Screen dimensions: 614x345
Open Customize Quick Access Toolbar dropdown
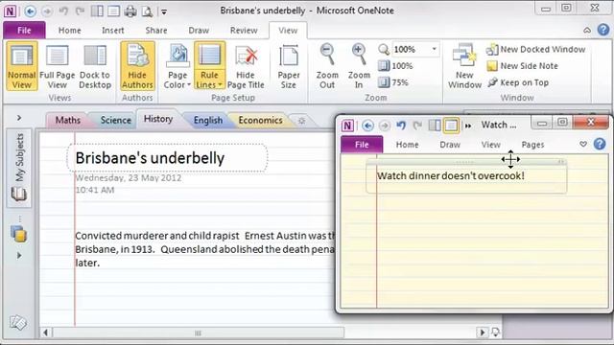click(x=164, y=11)
